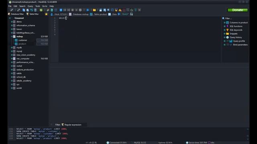The width and height of the screenshot is (257, 144).
Task: Click the green Donate button
Action: (238, 10)
